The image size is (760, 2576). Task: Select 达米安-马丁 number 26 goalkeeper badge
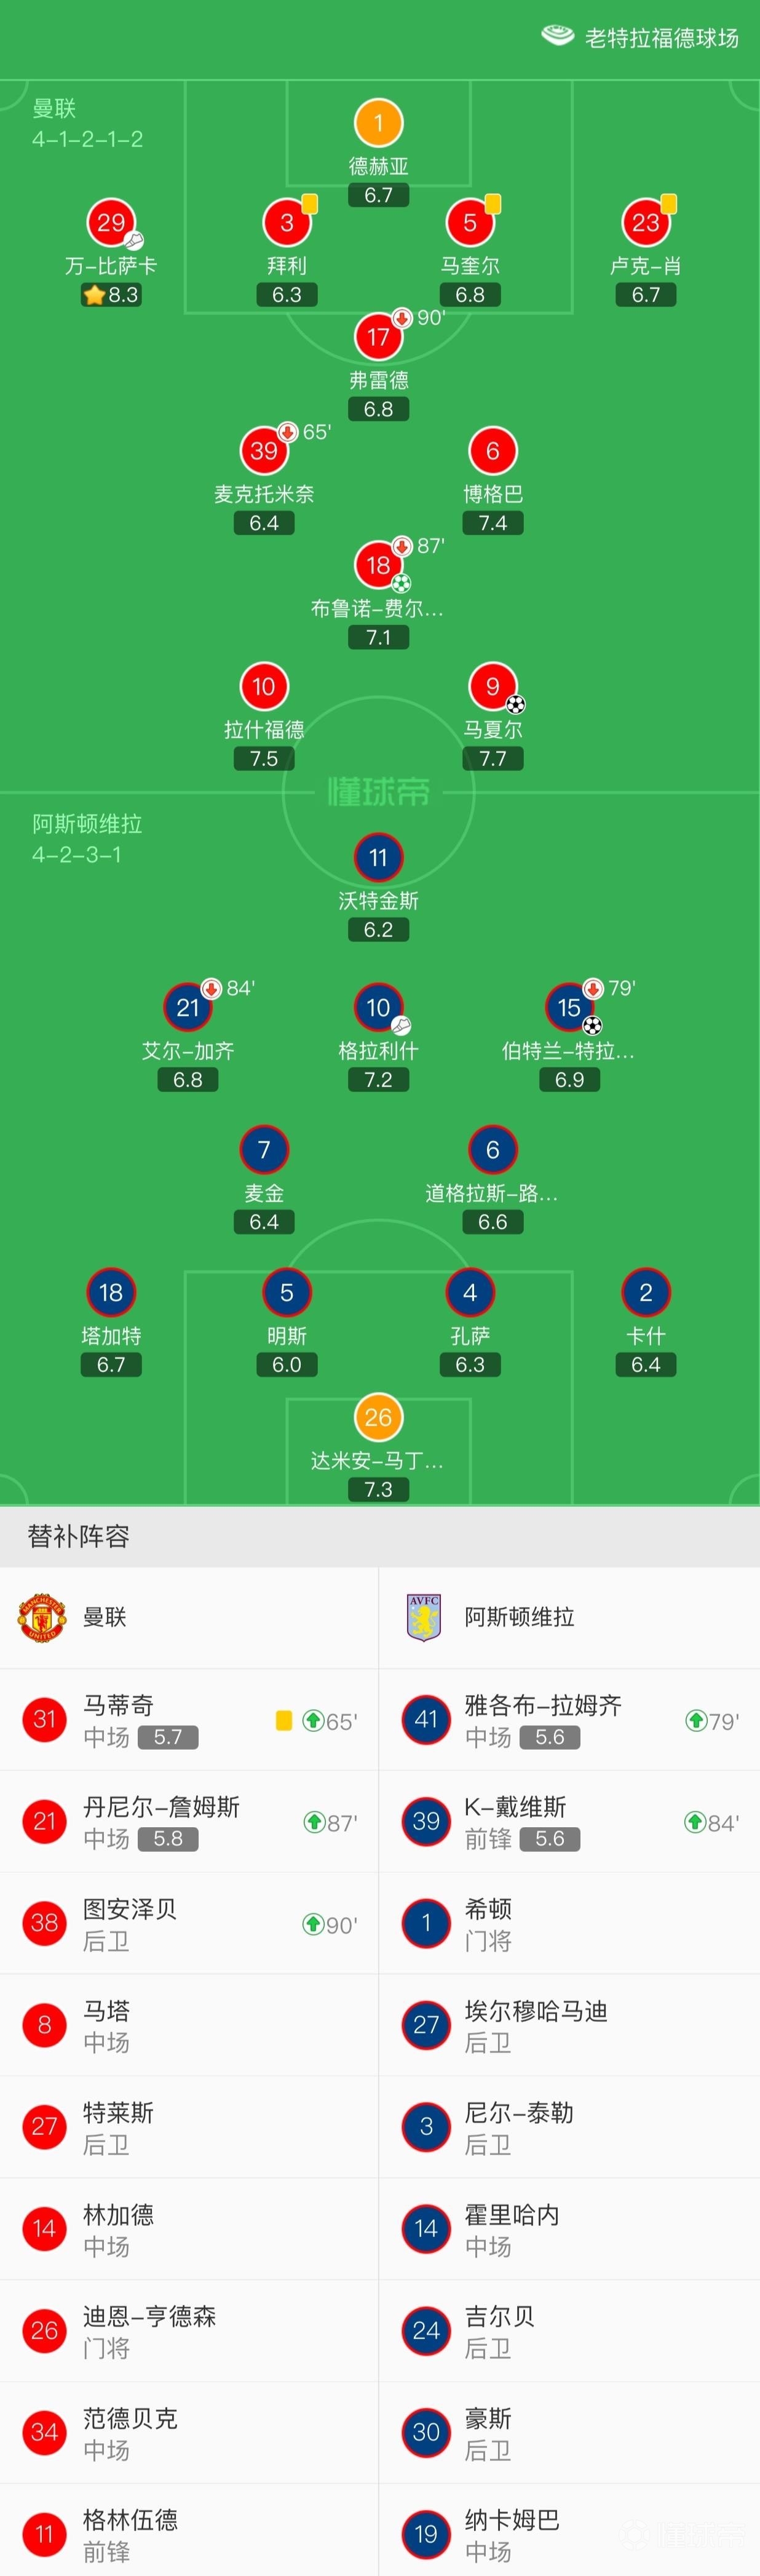(378, 1417)
